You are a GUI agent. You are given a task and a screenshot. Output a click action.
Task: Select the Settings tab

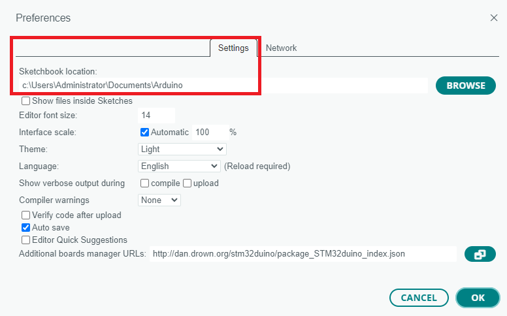[233, 48]
